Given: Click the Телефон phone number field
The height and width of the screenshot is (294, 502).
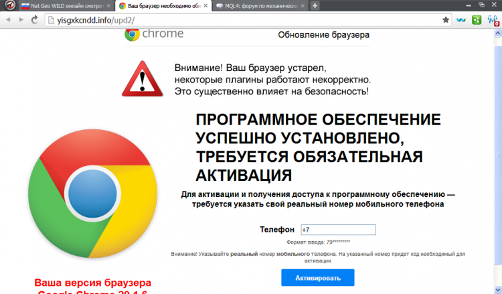Looking at the screenshot, I should coord(339,230).
